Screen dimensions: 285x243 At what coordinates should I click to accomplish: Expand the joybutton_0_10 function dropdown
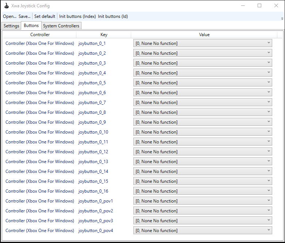click(x=202, y=132)
